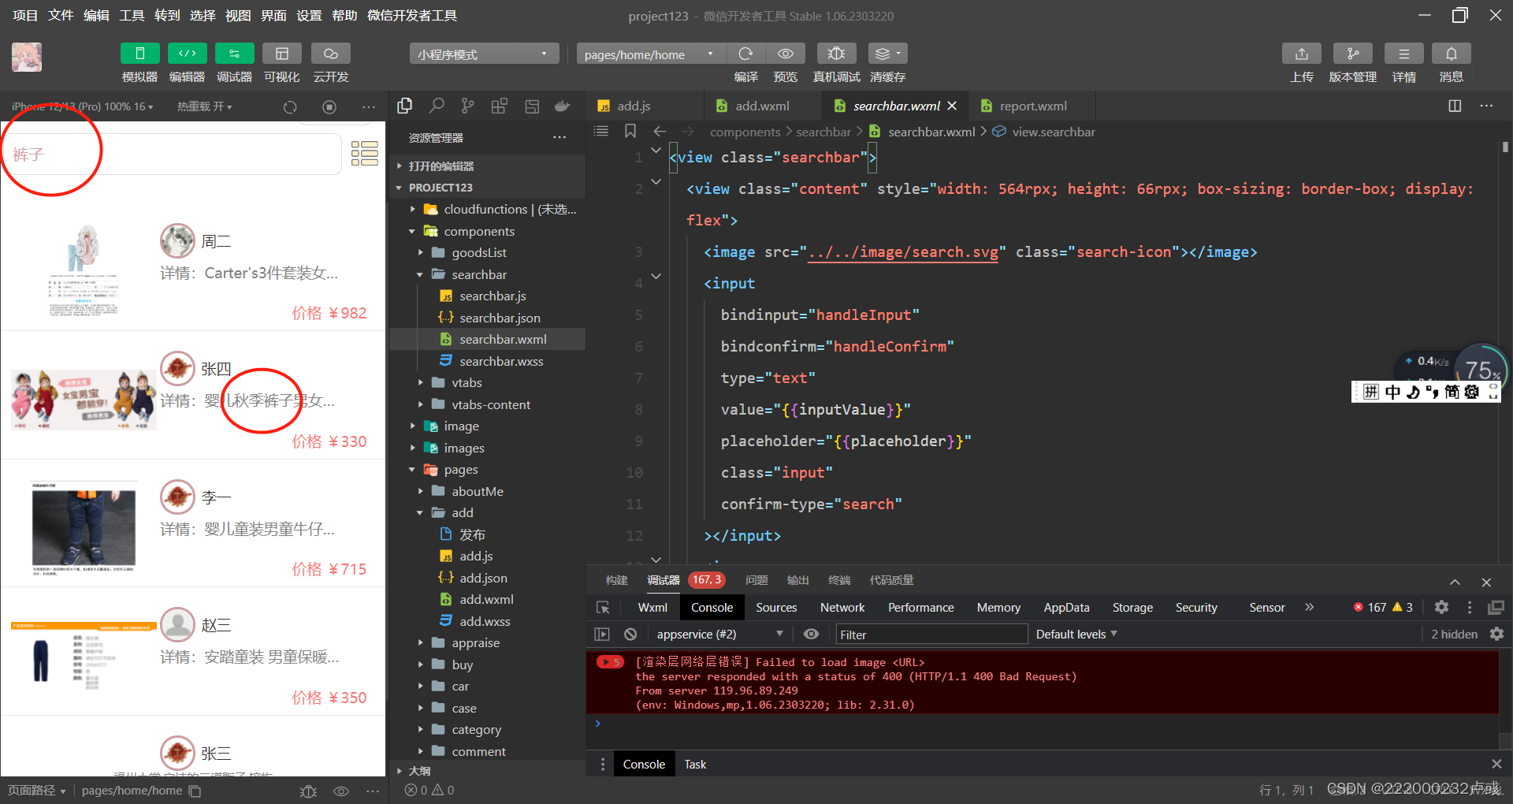
Task: Open the clear cache dropdown
Action: [x=888, y=54]
